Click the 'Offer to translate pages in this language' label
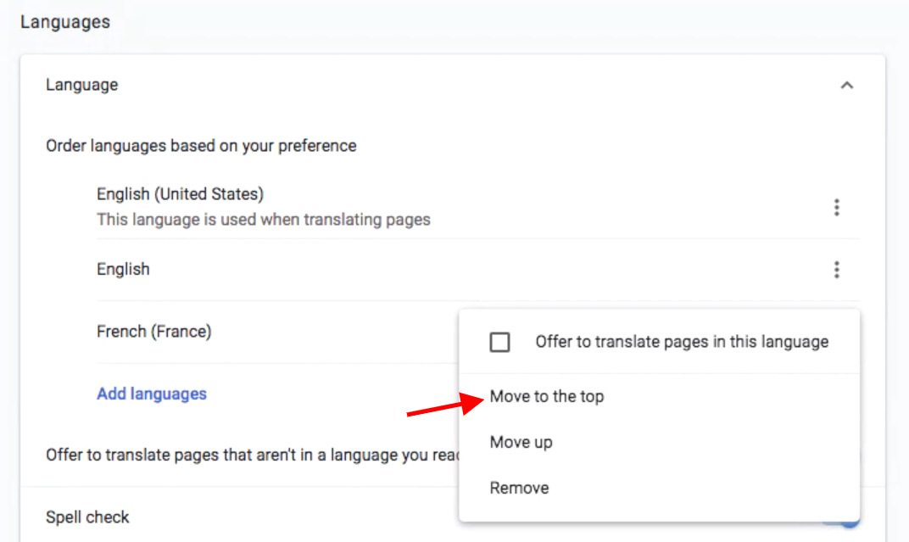 tap(682, 343)
